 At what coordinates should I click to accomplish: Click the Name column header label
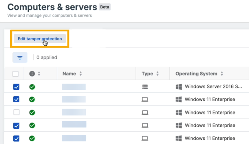(69, 74)
